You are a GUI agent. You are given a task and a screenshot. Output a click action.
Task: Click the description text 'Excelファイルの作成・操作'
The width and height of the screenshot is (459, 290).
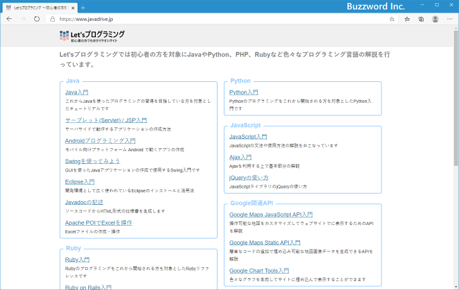tap(93, 231)
